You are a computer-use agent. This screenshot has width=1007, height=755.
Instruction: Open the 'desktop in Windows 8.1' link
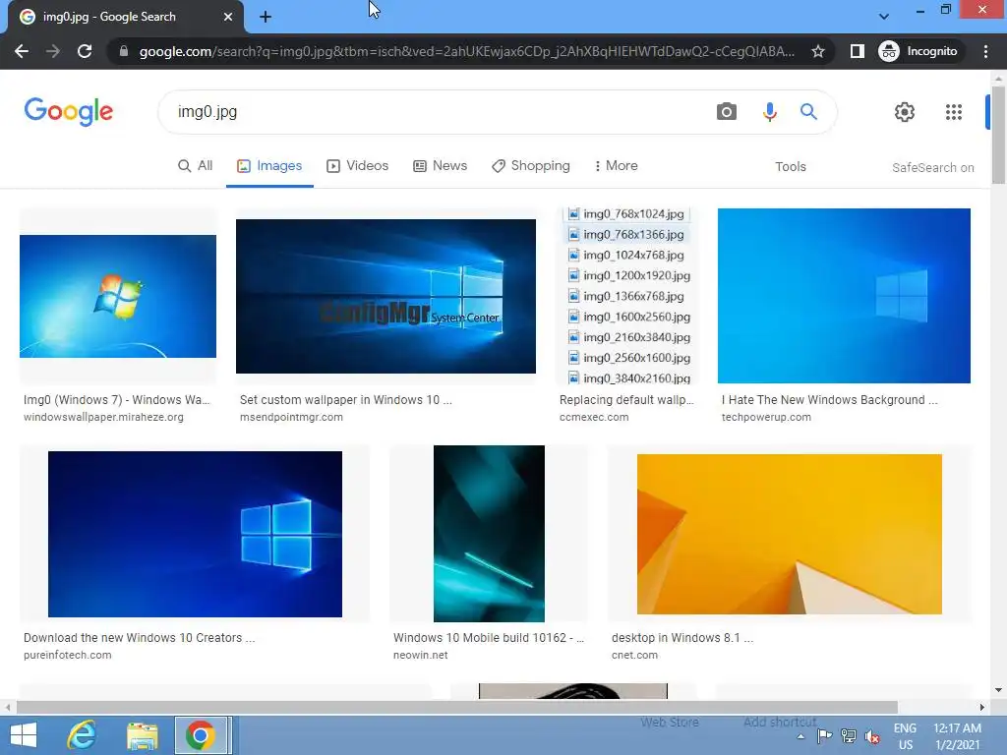click(x=682, y=637)
